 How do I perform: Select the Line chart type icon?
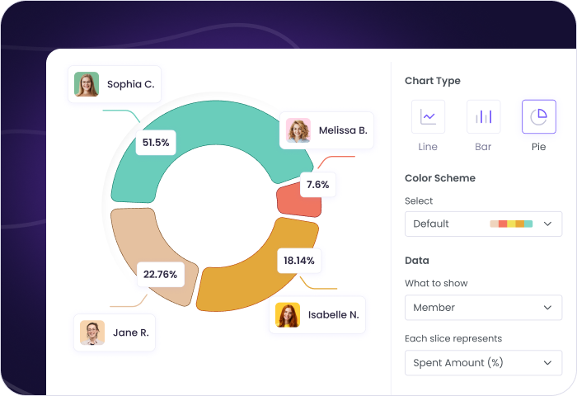428,116
